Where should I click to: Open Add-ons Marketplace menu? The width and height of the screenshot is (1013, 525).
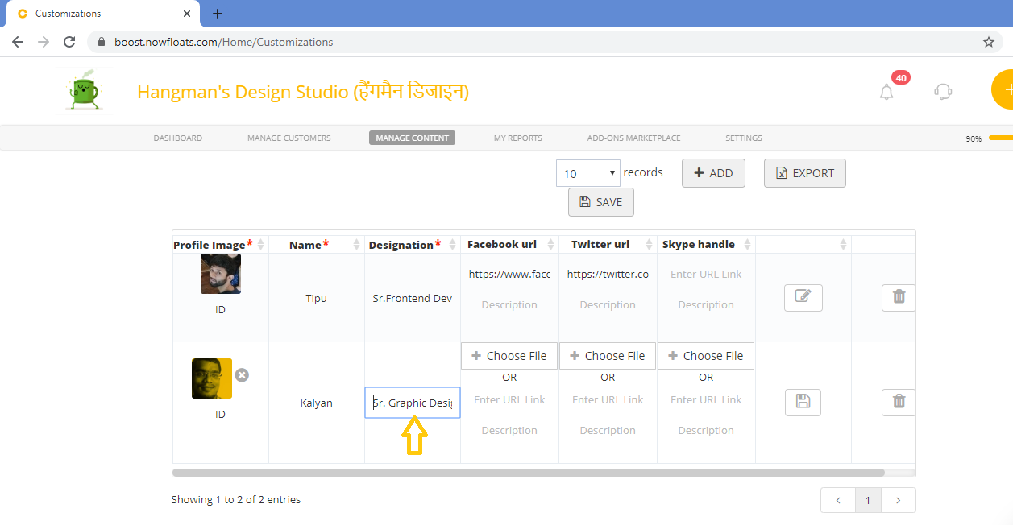pyautogui.click(x=634, y=138)
